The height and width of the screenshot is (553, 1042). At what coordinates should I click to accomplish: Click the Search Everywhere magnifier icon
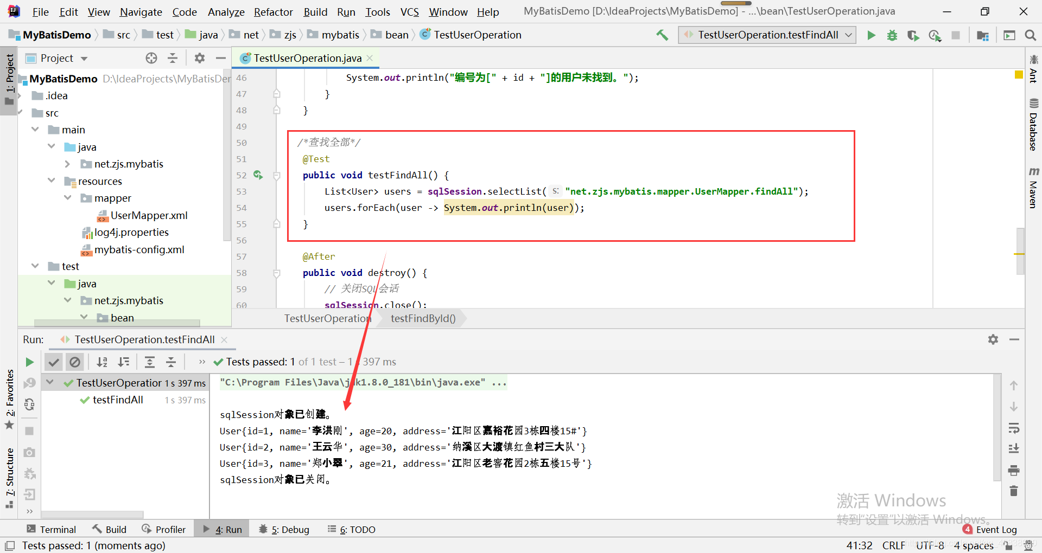click(x=1030, y=35)
